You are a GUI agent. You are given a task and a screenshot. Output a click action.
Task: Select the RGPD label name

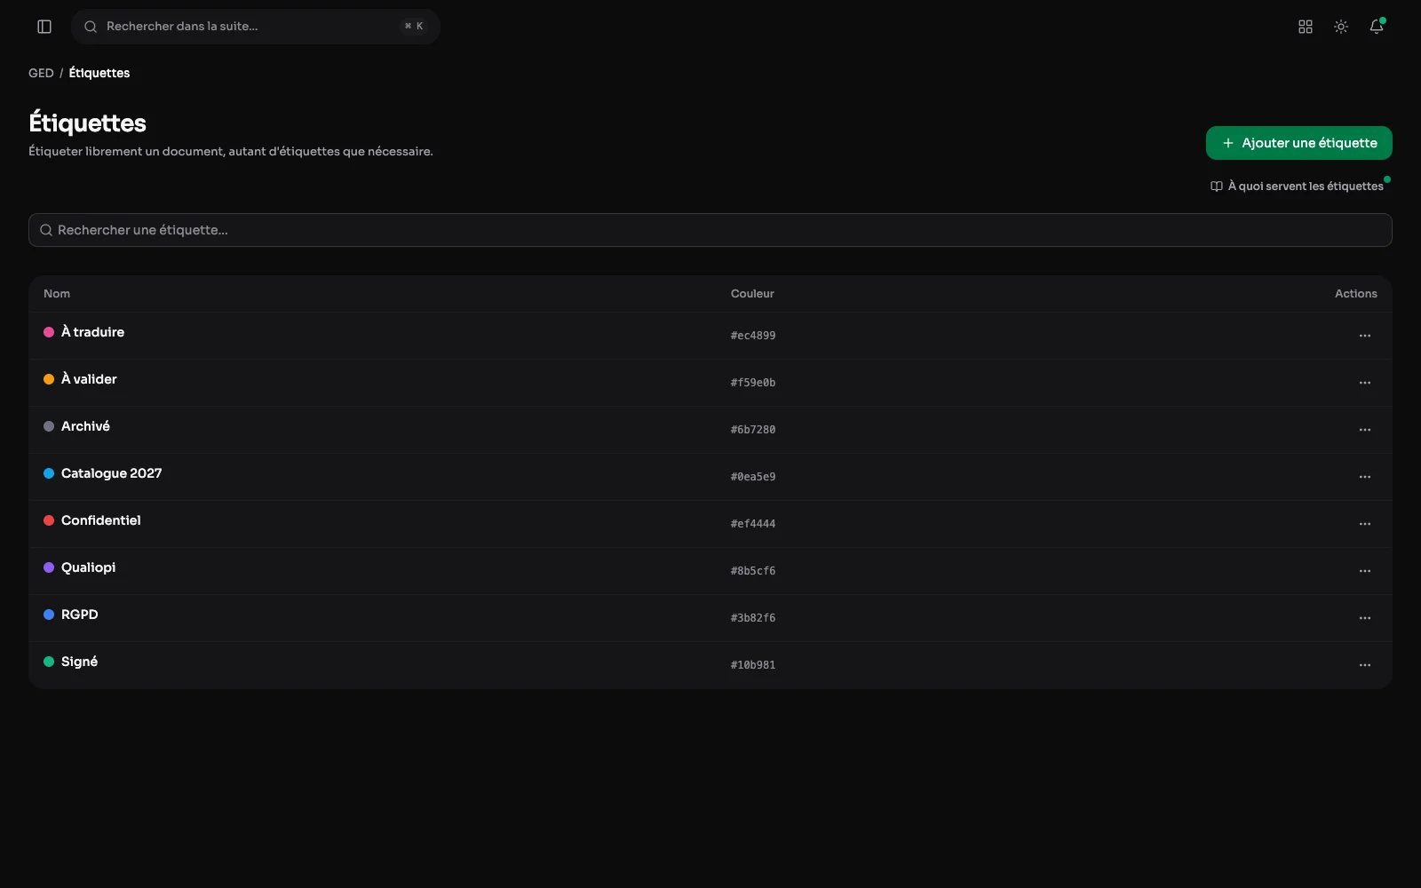pyautogui.click(x=80, y=614)
